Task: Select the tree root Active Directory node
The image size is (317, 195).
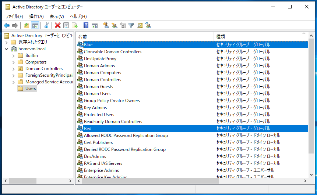Action: tap(42, 36)
